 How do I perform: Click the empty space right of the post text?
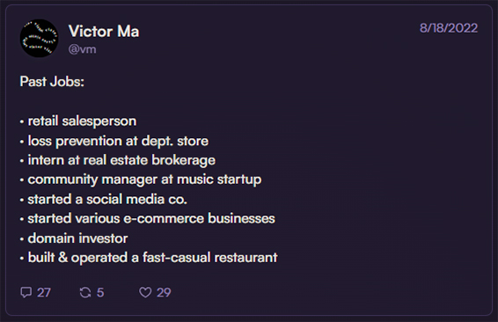point(381,175)
